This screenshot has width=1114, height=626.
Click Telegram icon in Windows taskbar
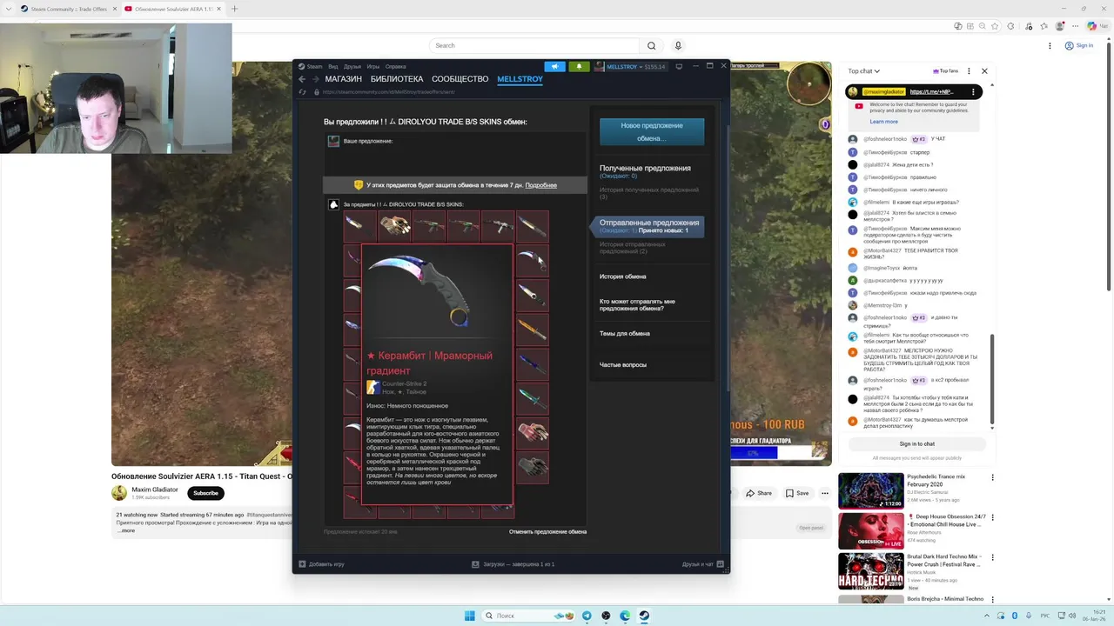click(x=587, y=616)
